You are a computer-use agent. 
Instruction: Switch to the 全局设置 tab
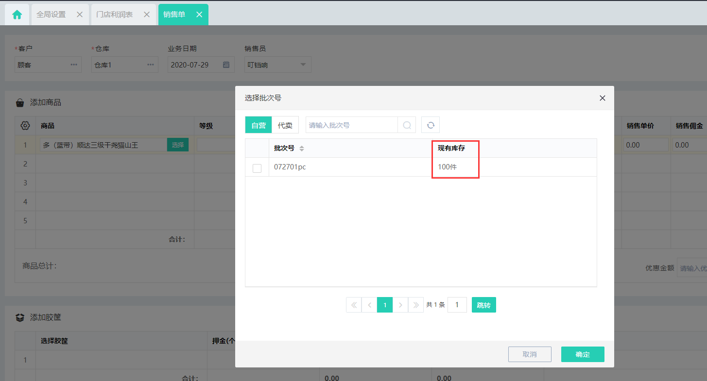tap(51, 15)
